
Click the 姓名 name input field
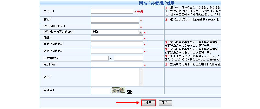pos(117,38)
